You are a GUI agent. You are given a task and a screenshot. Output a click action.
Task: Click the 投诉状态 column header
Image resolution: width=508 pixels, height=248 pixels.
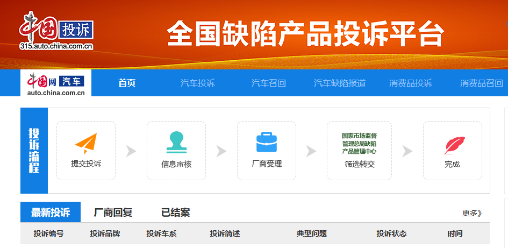tap(391, 233)
